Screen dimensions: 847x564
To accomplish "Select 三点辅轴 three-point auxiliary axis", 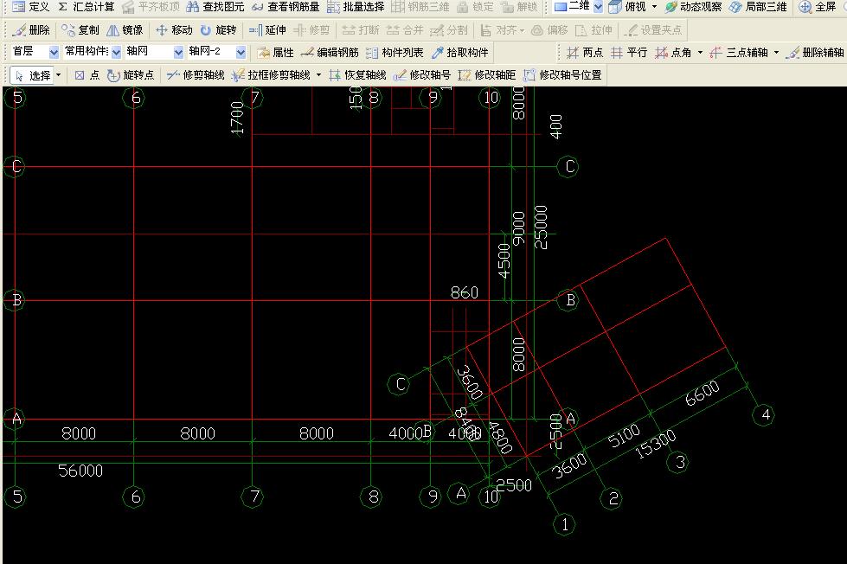I will pos(739,53).
